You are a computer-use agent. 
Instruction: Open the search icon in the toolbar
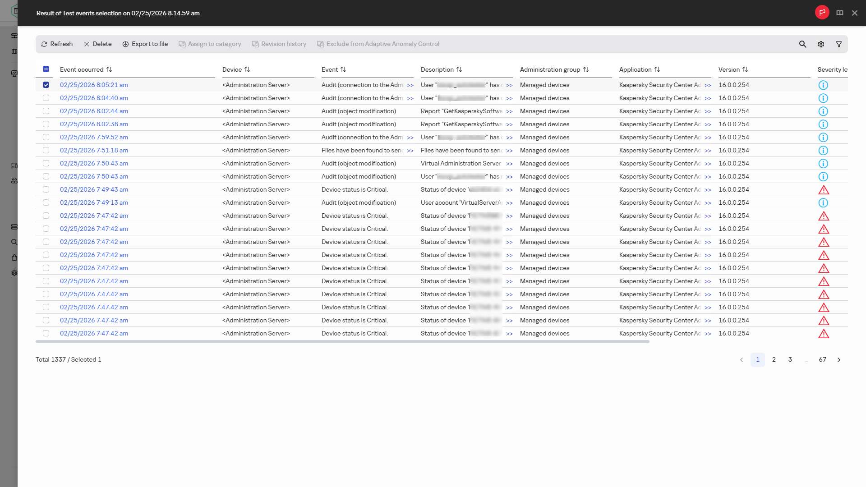[x=802, y=44]
